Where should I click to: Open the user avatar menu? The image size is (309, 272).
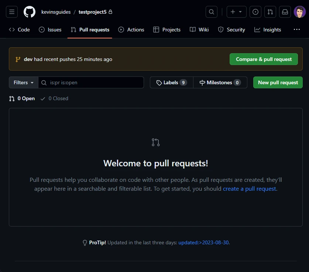[299, 12]
